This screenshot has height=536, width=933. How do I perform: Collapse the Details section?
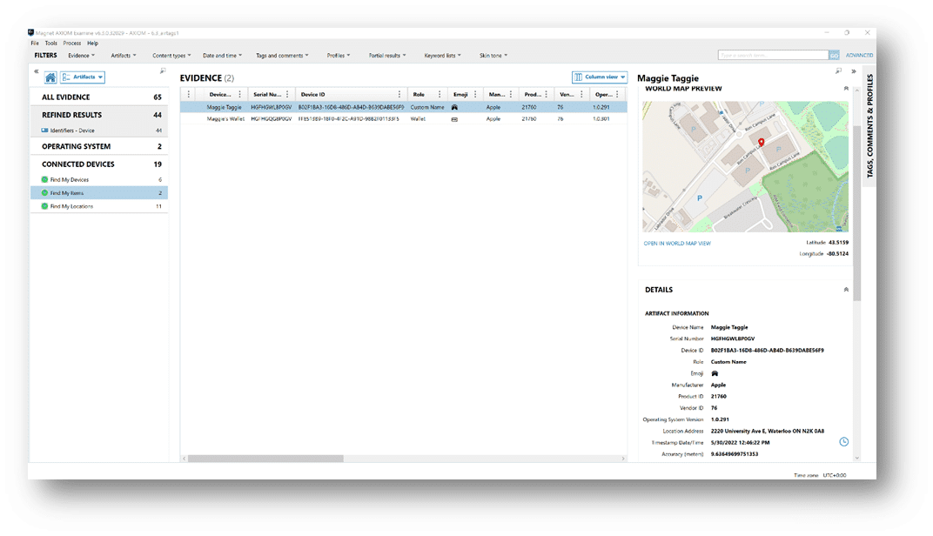pos(846,290)
